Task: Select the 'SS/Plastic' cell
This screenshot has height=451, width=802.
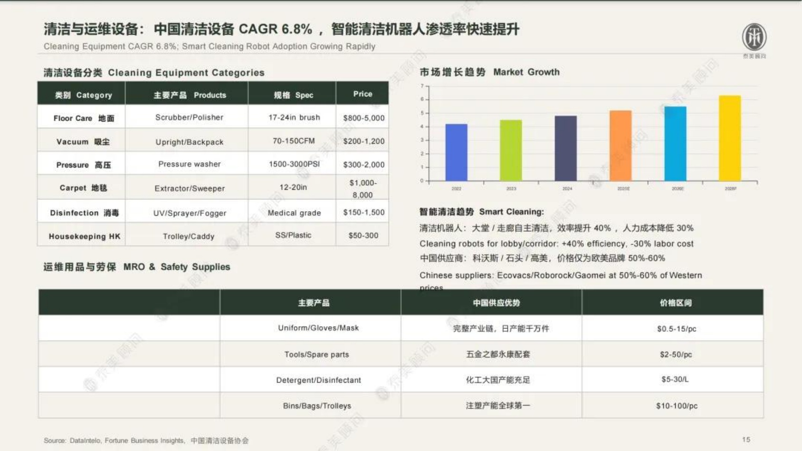Action: pyautogui.click(x=293, y=235)
